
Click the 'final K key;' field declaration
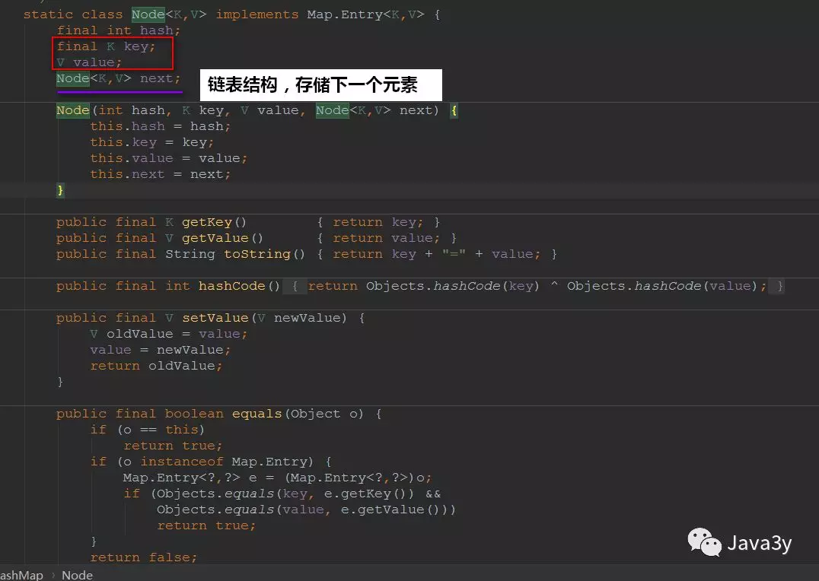(106, 46)
